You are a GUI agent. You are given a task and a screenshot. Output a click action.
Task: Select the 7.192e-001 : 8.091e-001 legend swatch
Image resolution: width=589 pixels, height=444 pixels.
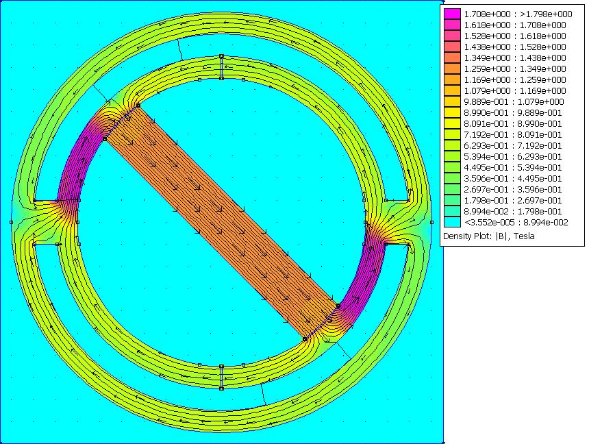point(452,134)
